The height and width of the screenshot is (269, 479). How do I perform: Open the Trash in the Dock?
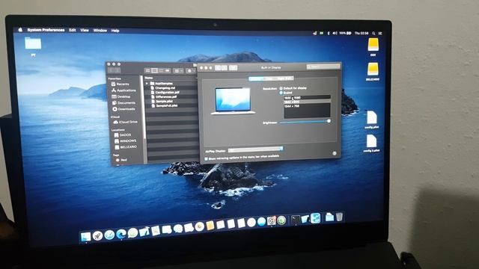[339, 217]
